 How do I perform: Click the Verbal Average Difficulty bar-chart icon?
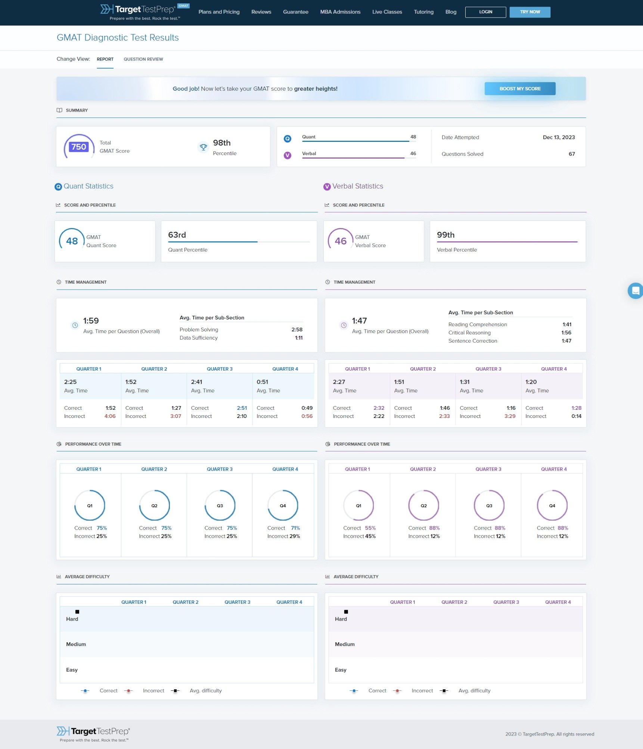[327, 577]
